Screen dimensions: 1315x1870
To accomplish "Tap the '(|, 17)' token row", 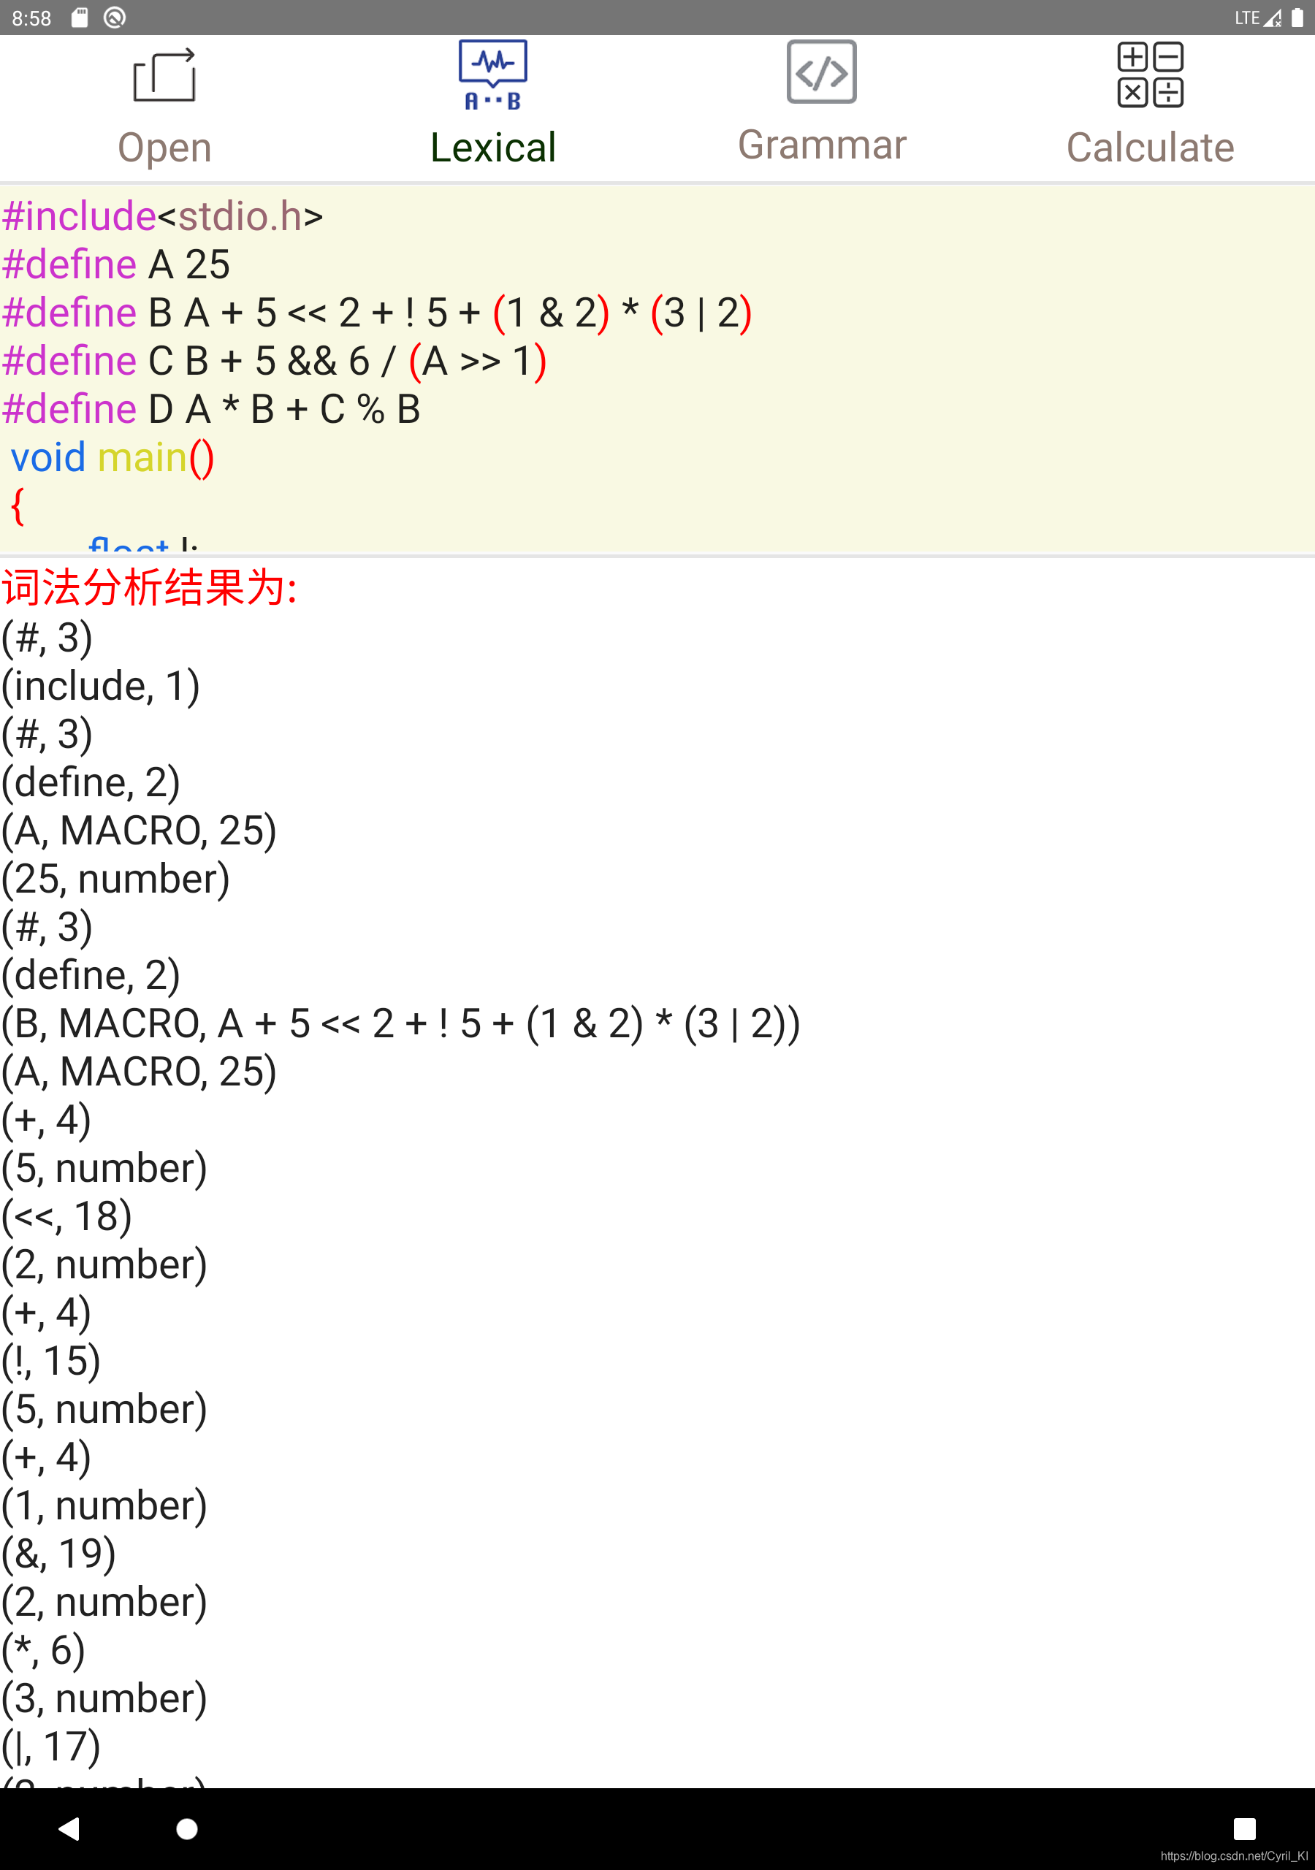I will tap(51, 1747).
